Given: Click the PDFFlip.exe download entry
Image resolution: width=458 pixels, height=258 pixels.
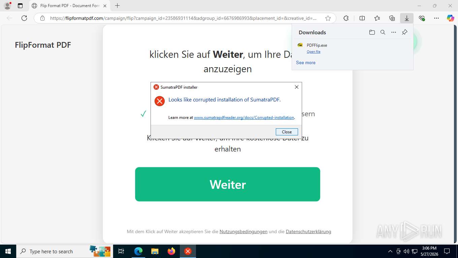Looking at the screenshot, I should pyautogui.click(x=352, y=48).
